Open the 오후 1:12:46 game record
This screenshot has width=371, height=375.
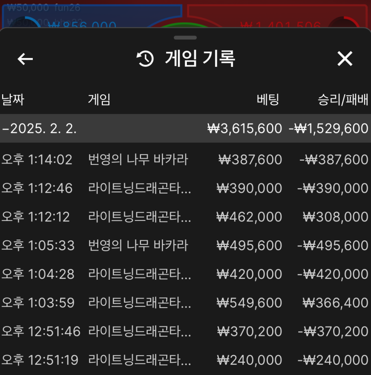pyautogui.click(x=185, y=188)
